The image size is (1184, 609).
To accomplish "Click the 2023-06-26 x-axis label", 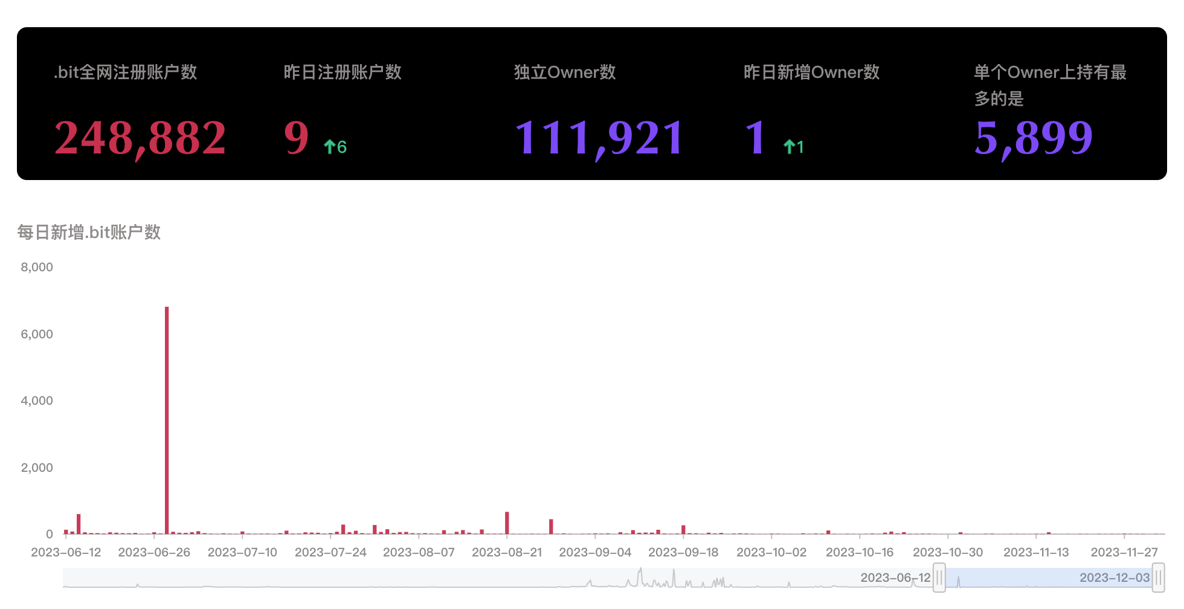I will tap(154, 552).
